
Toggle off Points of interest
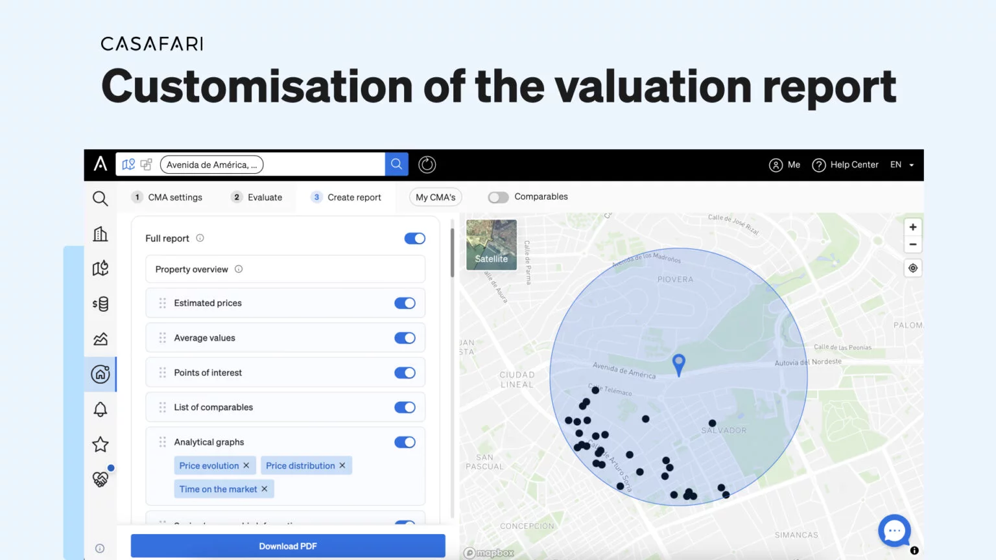(405, 373)
